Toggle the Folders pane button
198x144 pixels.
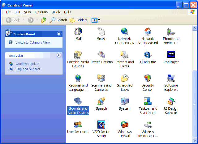pos(79,20)
